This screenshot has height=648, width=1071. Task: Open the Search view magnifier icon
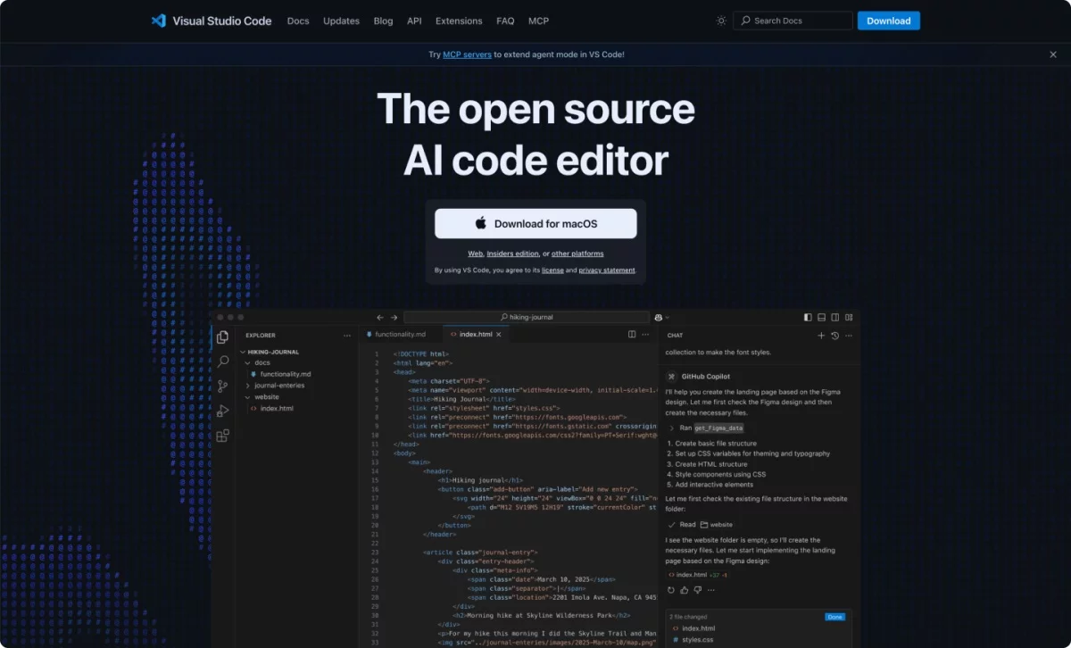[222, 361]
